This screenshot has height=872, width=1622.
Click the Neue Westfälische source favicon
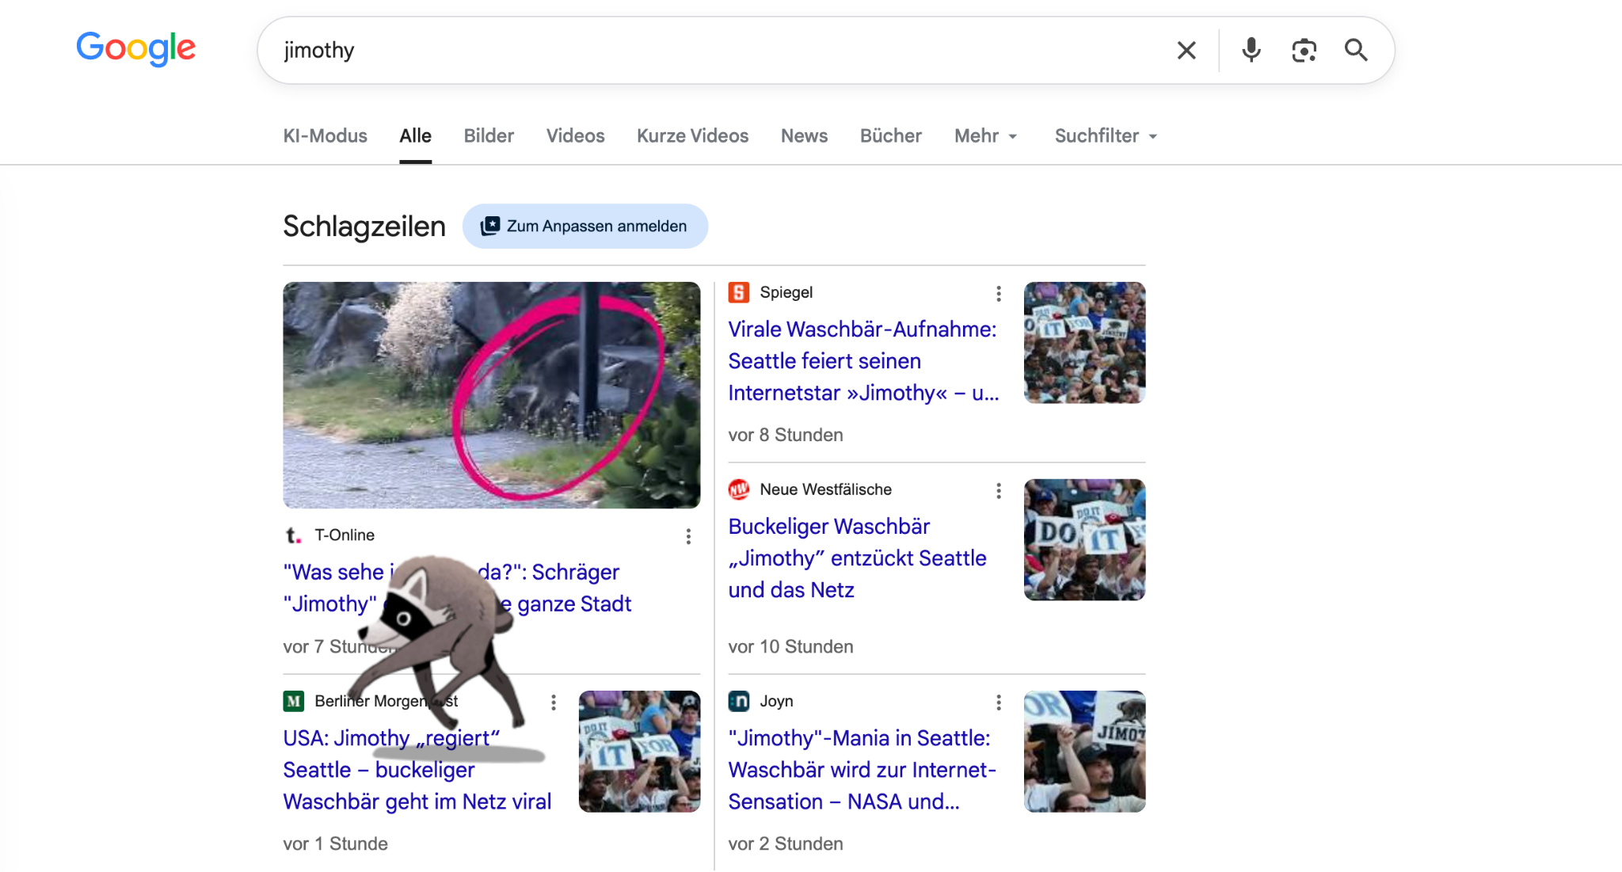[x=739, y=489]
